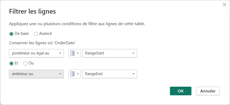The width and height of the screenshot is (230, 105).
Task: Open the small arrow next to RangeStart's type icon
Action: click(78, 53)
